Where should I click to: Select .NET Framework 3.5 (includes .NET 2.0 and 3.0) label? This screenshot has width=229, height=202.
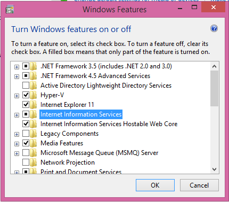point(106,66)
